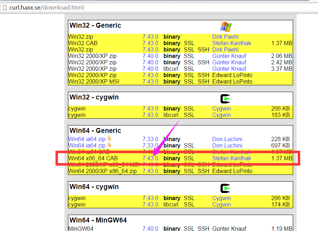Open 7.40.0 link in the 2.06 MB row
318x231 pixels.
[x=150, y=56]
